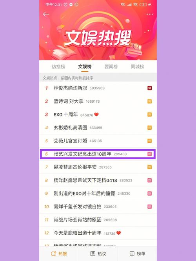Image resolution: width=196 pixels, height=261 pixels.
Task: Tap the 热 badge on 蓝诗词 刘大拿
Action: (149, 101)
